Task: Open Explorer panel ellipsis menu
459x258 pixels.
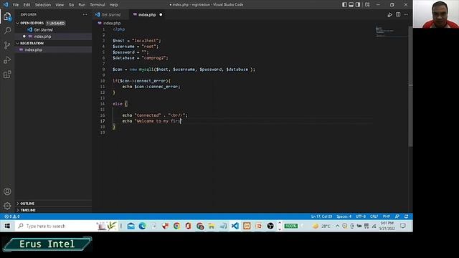Action: 85,14
